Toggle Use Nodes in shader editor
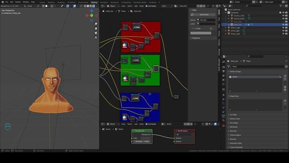This screenshot has height=163, width=289. (x=150, y=6)
